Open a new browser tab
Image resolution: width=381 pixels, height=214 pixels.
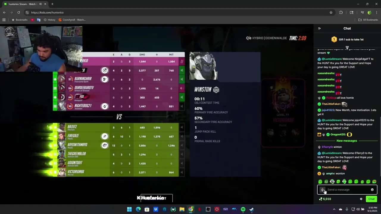(x=52, y=4)
